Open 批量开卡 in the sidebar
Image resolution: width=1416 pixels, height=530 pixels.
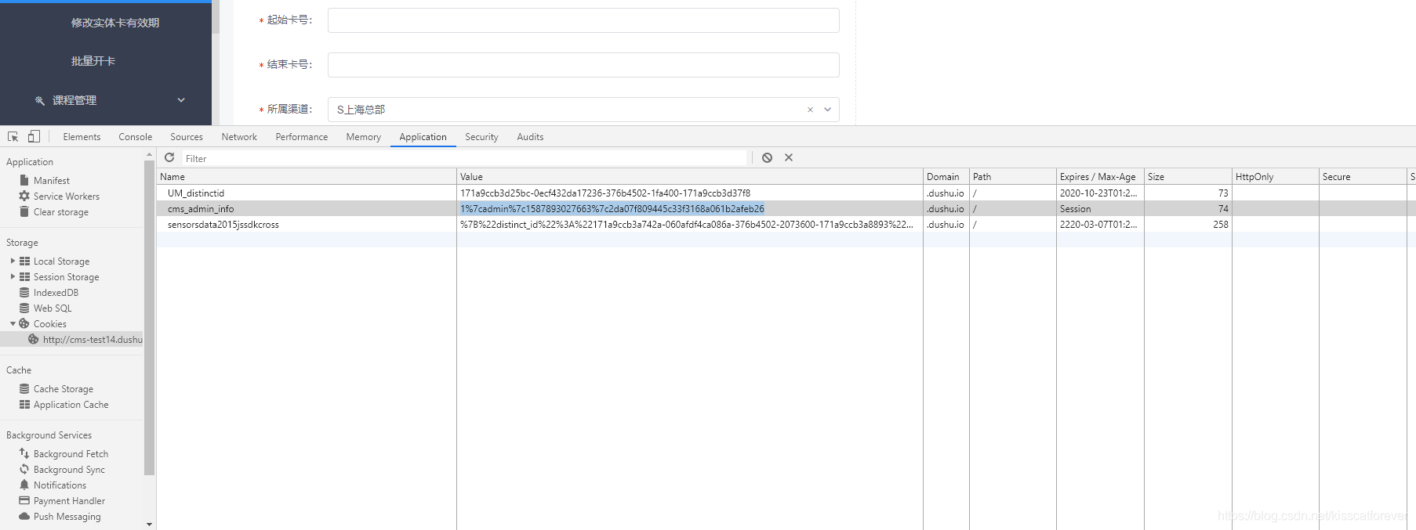pyautogui.click(x=93, y=61)
